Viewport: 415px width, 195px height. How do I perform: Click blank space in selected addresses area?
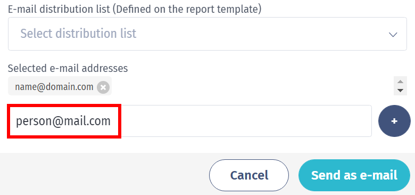click(x=252, y=86)
